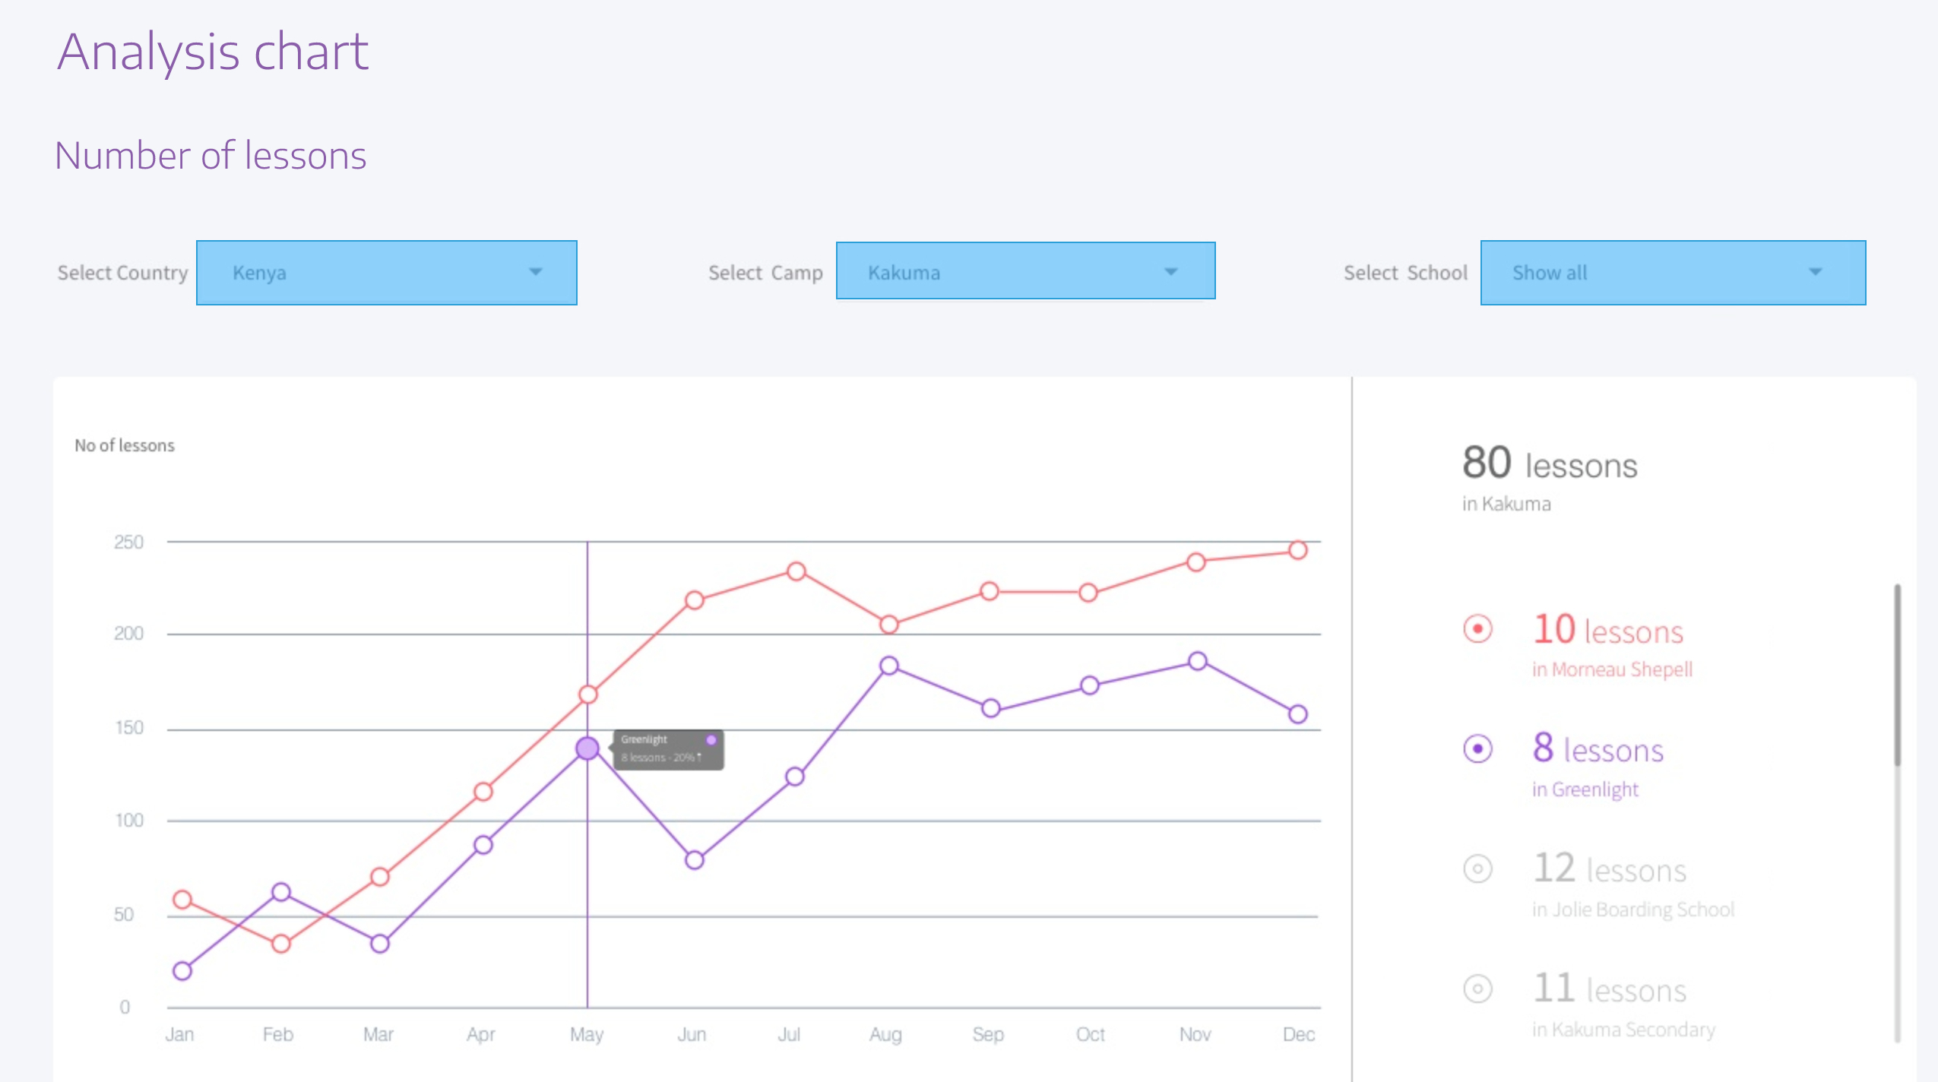
Task: Enable Jolie Boarding School radio button
Action: [1477, 868]
